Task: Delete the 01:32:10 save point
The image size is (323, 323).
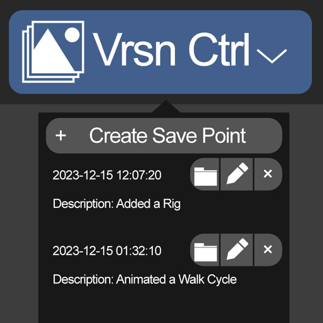Action: pyautogui.click(x=268, y=250)
